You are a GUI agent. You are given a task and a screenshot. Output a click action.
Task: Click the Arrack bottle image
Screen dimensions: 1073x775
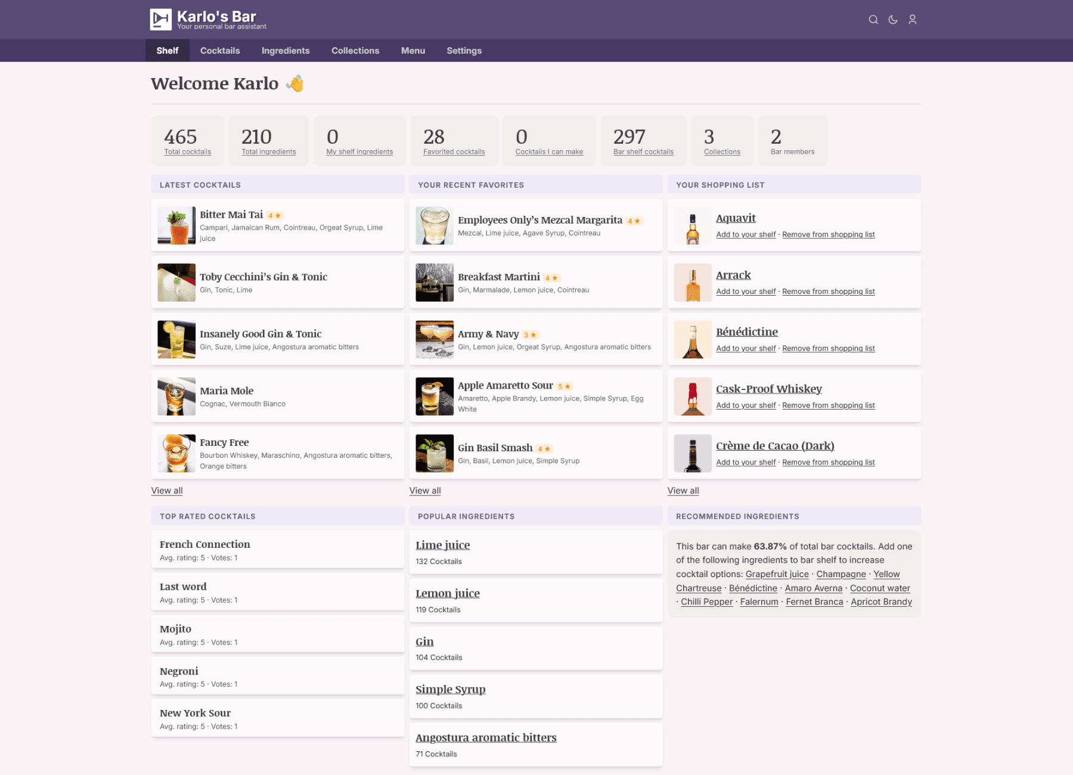[x=693, y=283]
